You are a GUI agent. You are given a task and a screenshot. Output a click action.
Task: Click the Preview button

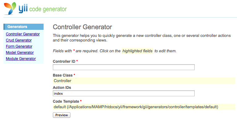click(61, 115)
